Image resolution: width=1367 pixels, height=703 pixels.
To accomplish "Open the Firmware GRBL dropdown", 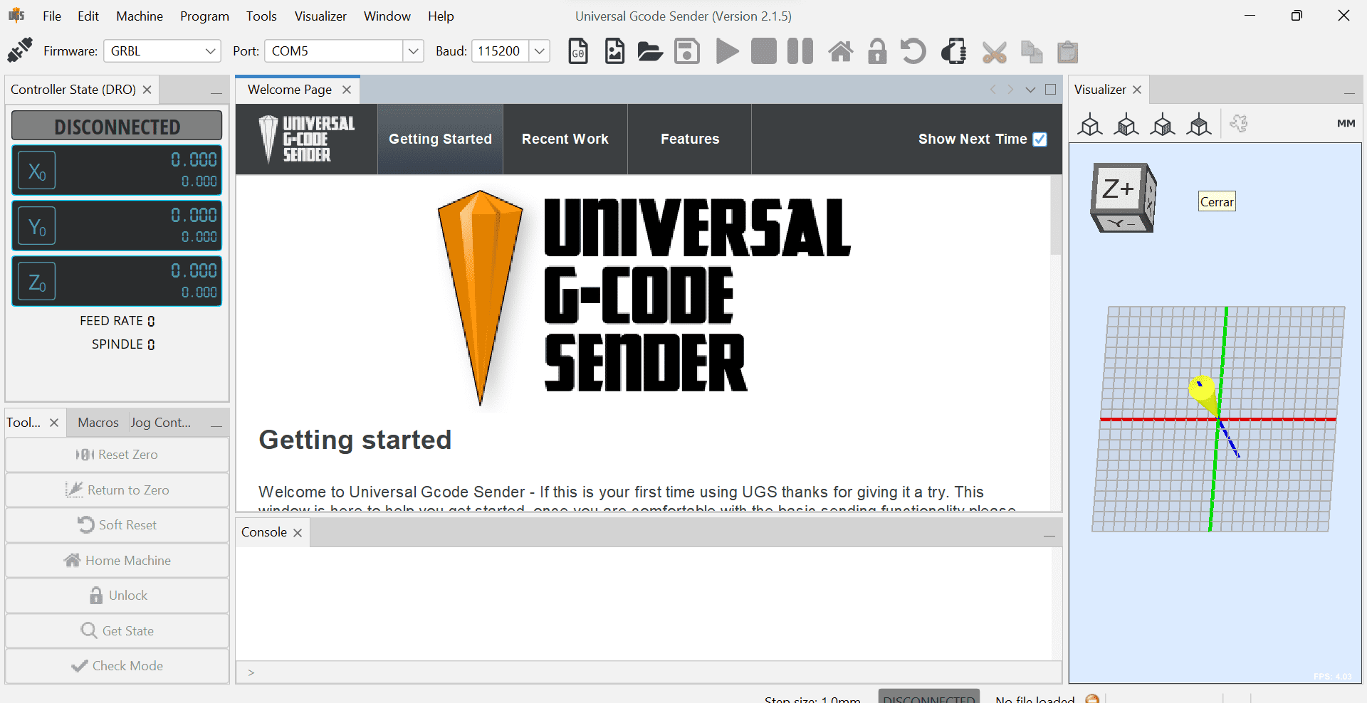I will point(162,51).
